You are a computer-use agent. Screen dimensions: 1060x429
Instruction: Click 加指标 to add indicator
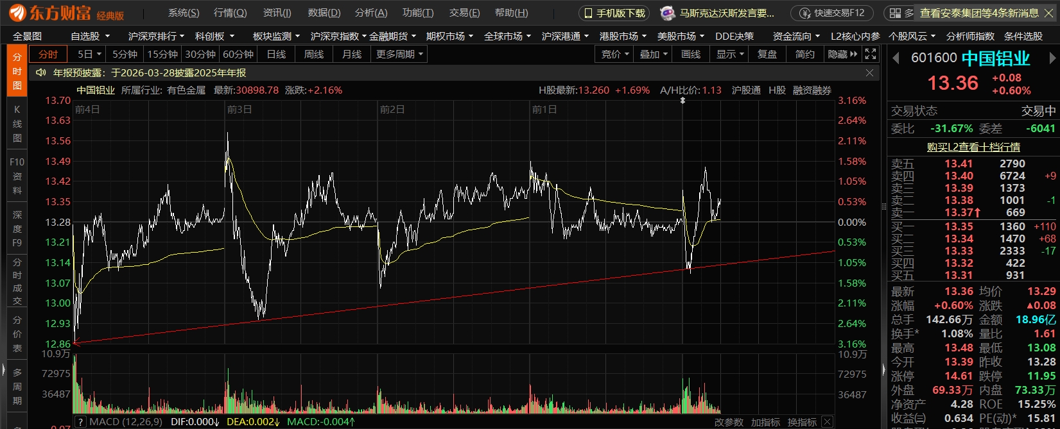tap(765, 422)
